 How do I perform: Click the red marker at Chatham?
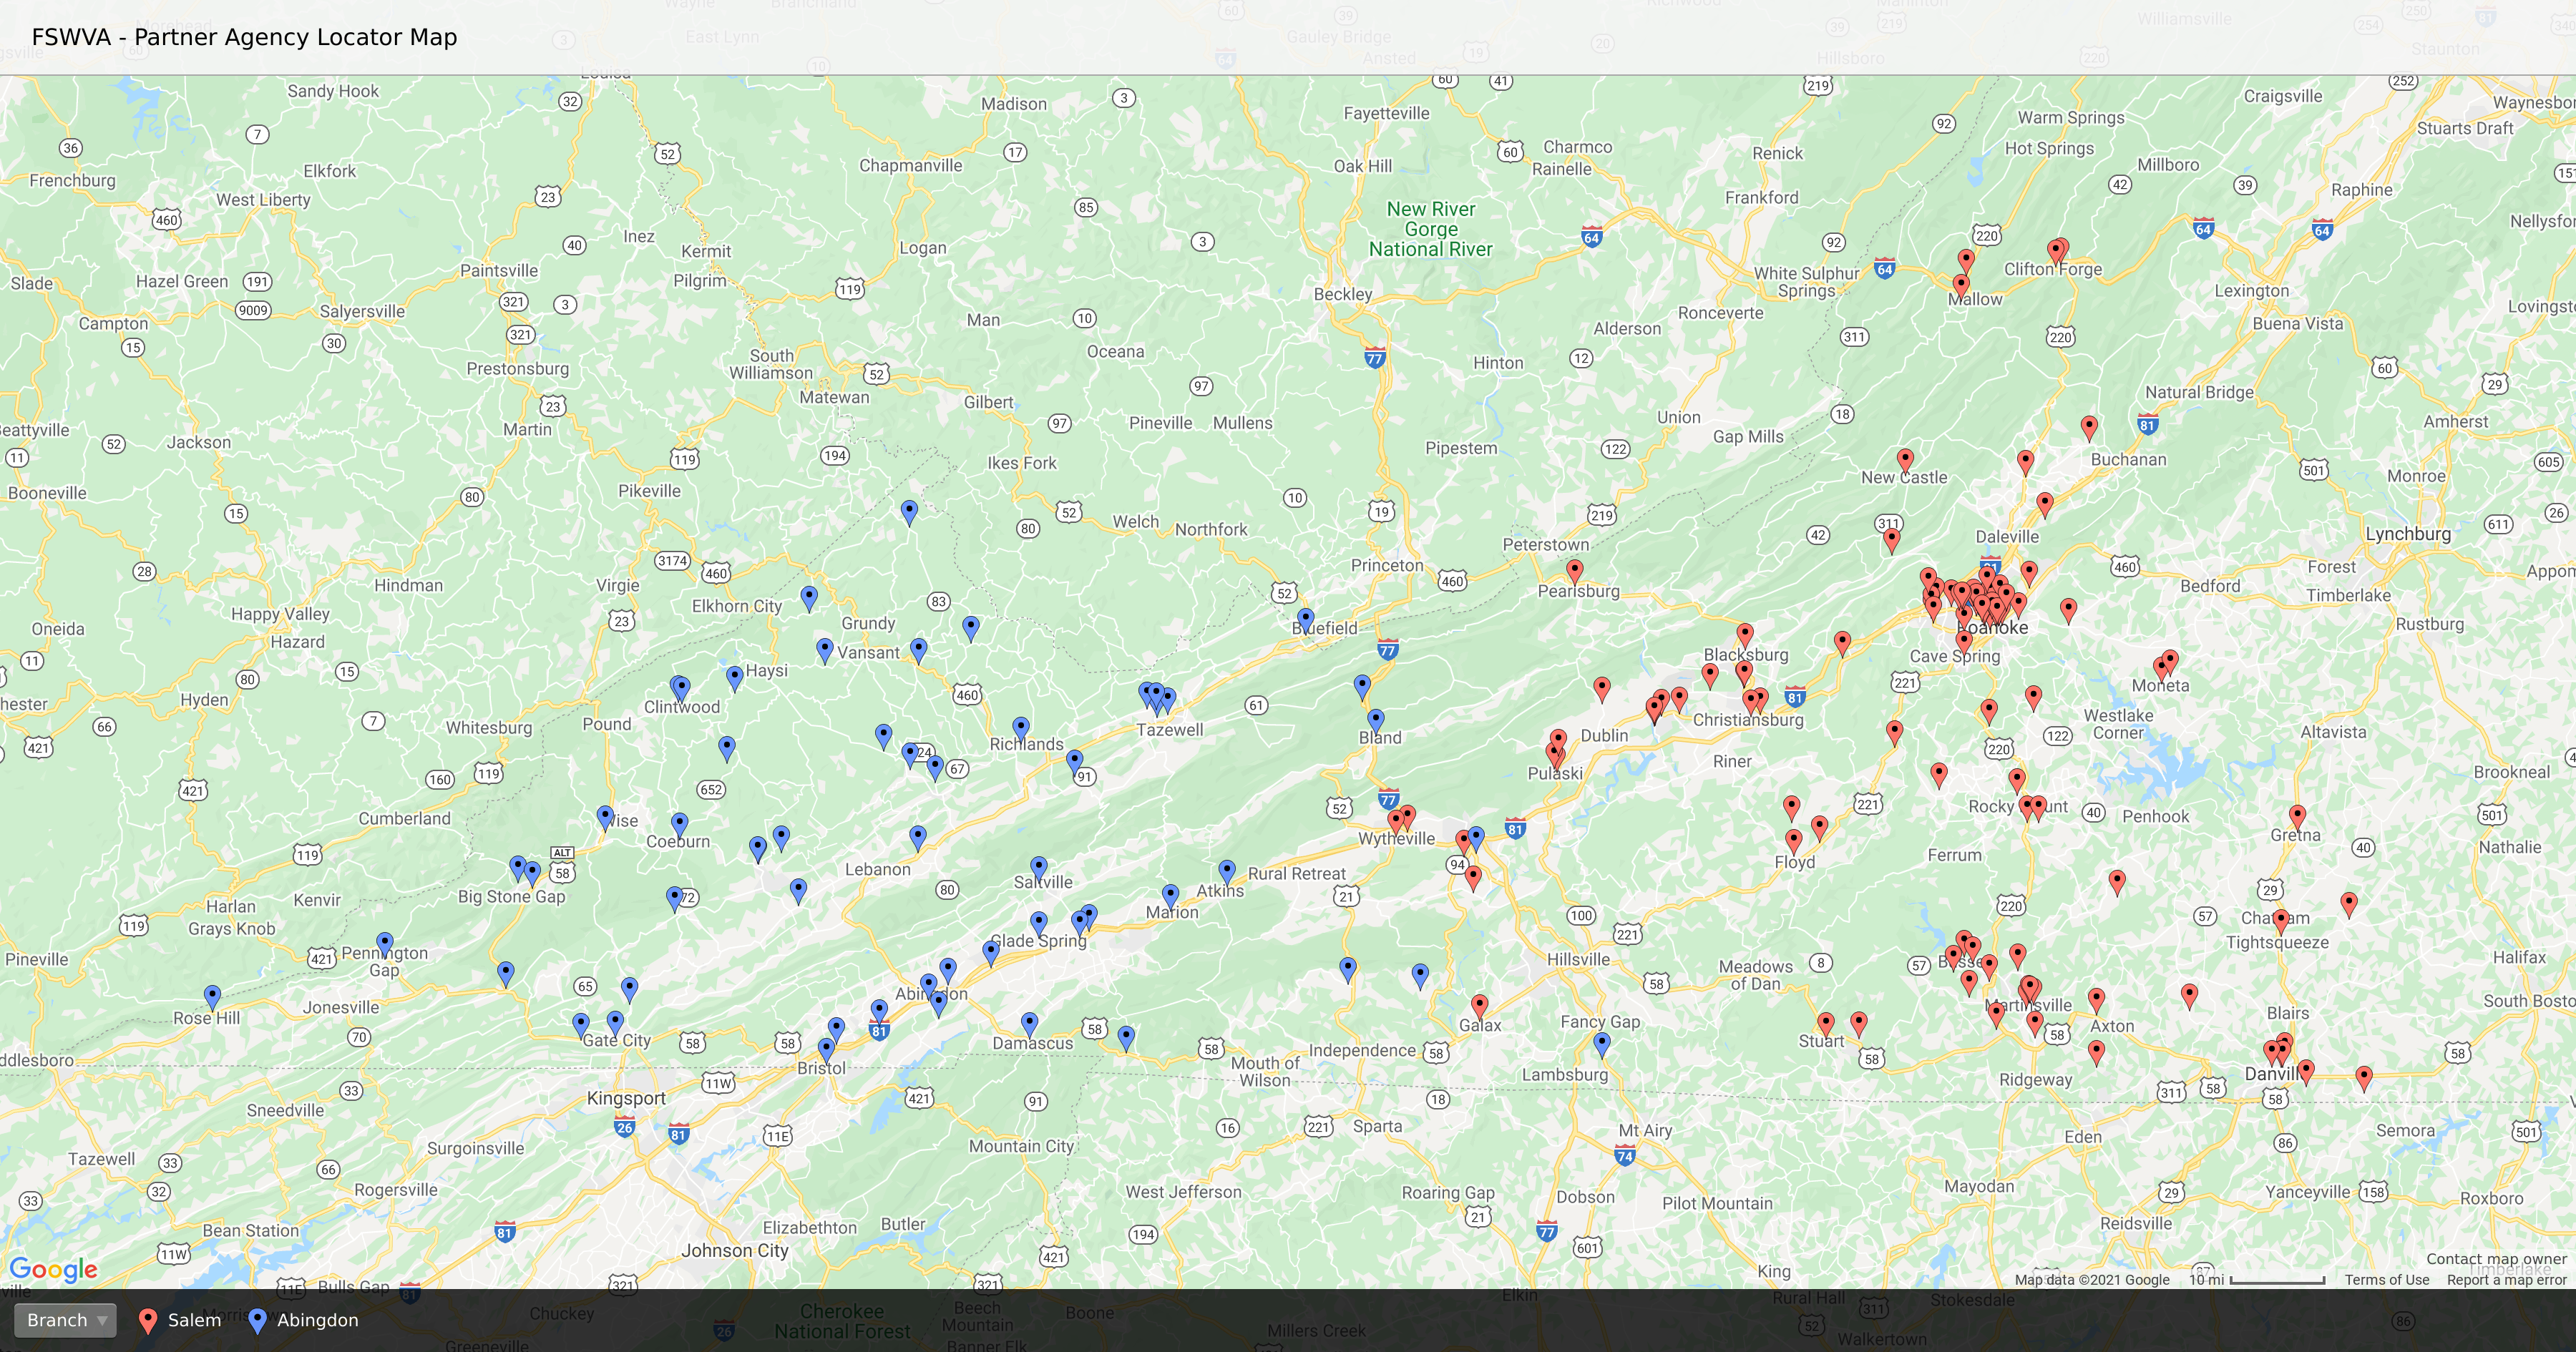(2280, 920)
